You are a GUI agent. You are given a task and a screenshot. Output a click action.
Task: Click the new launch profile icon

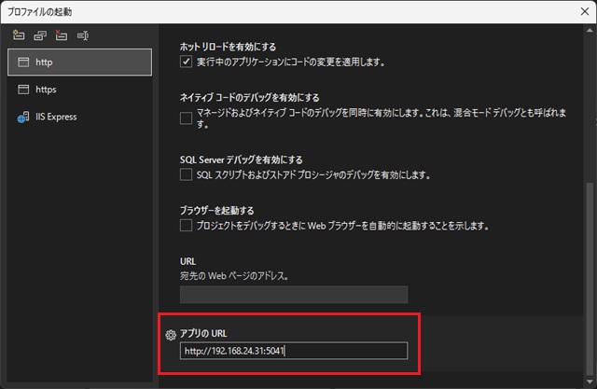[19, 35]
